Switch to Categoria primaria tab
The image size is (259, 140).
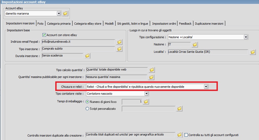coord(59,24)
